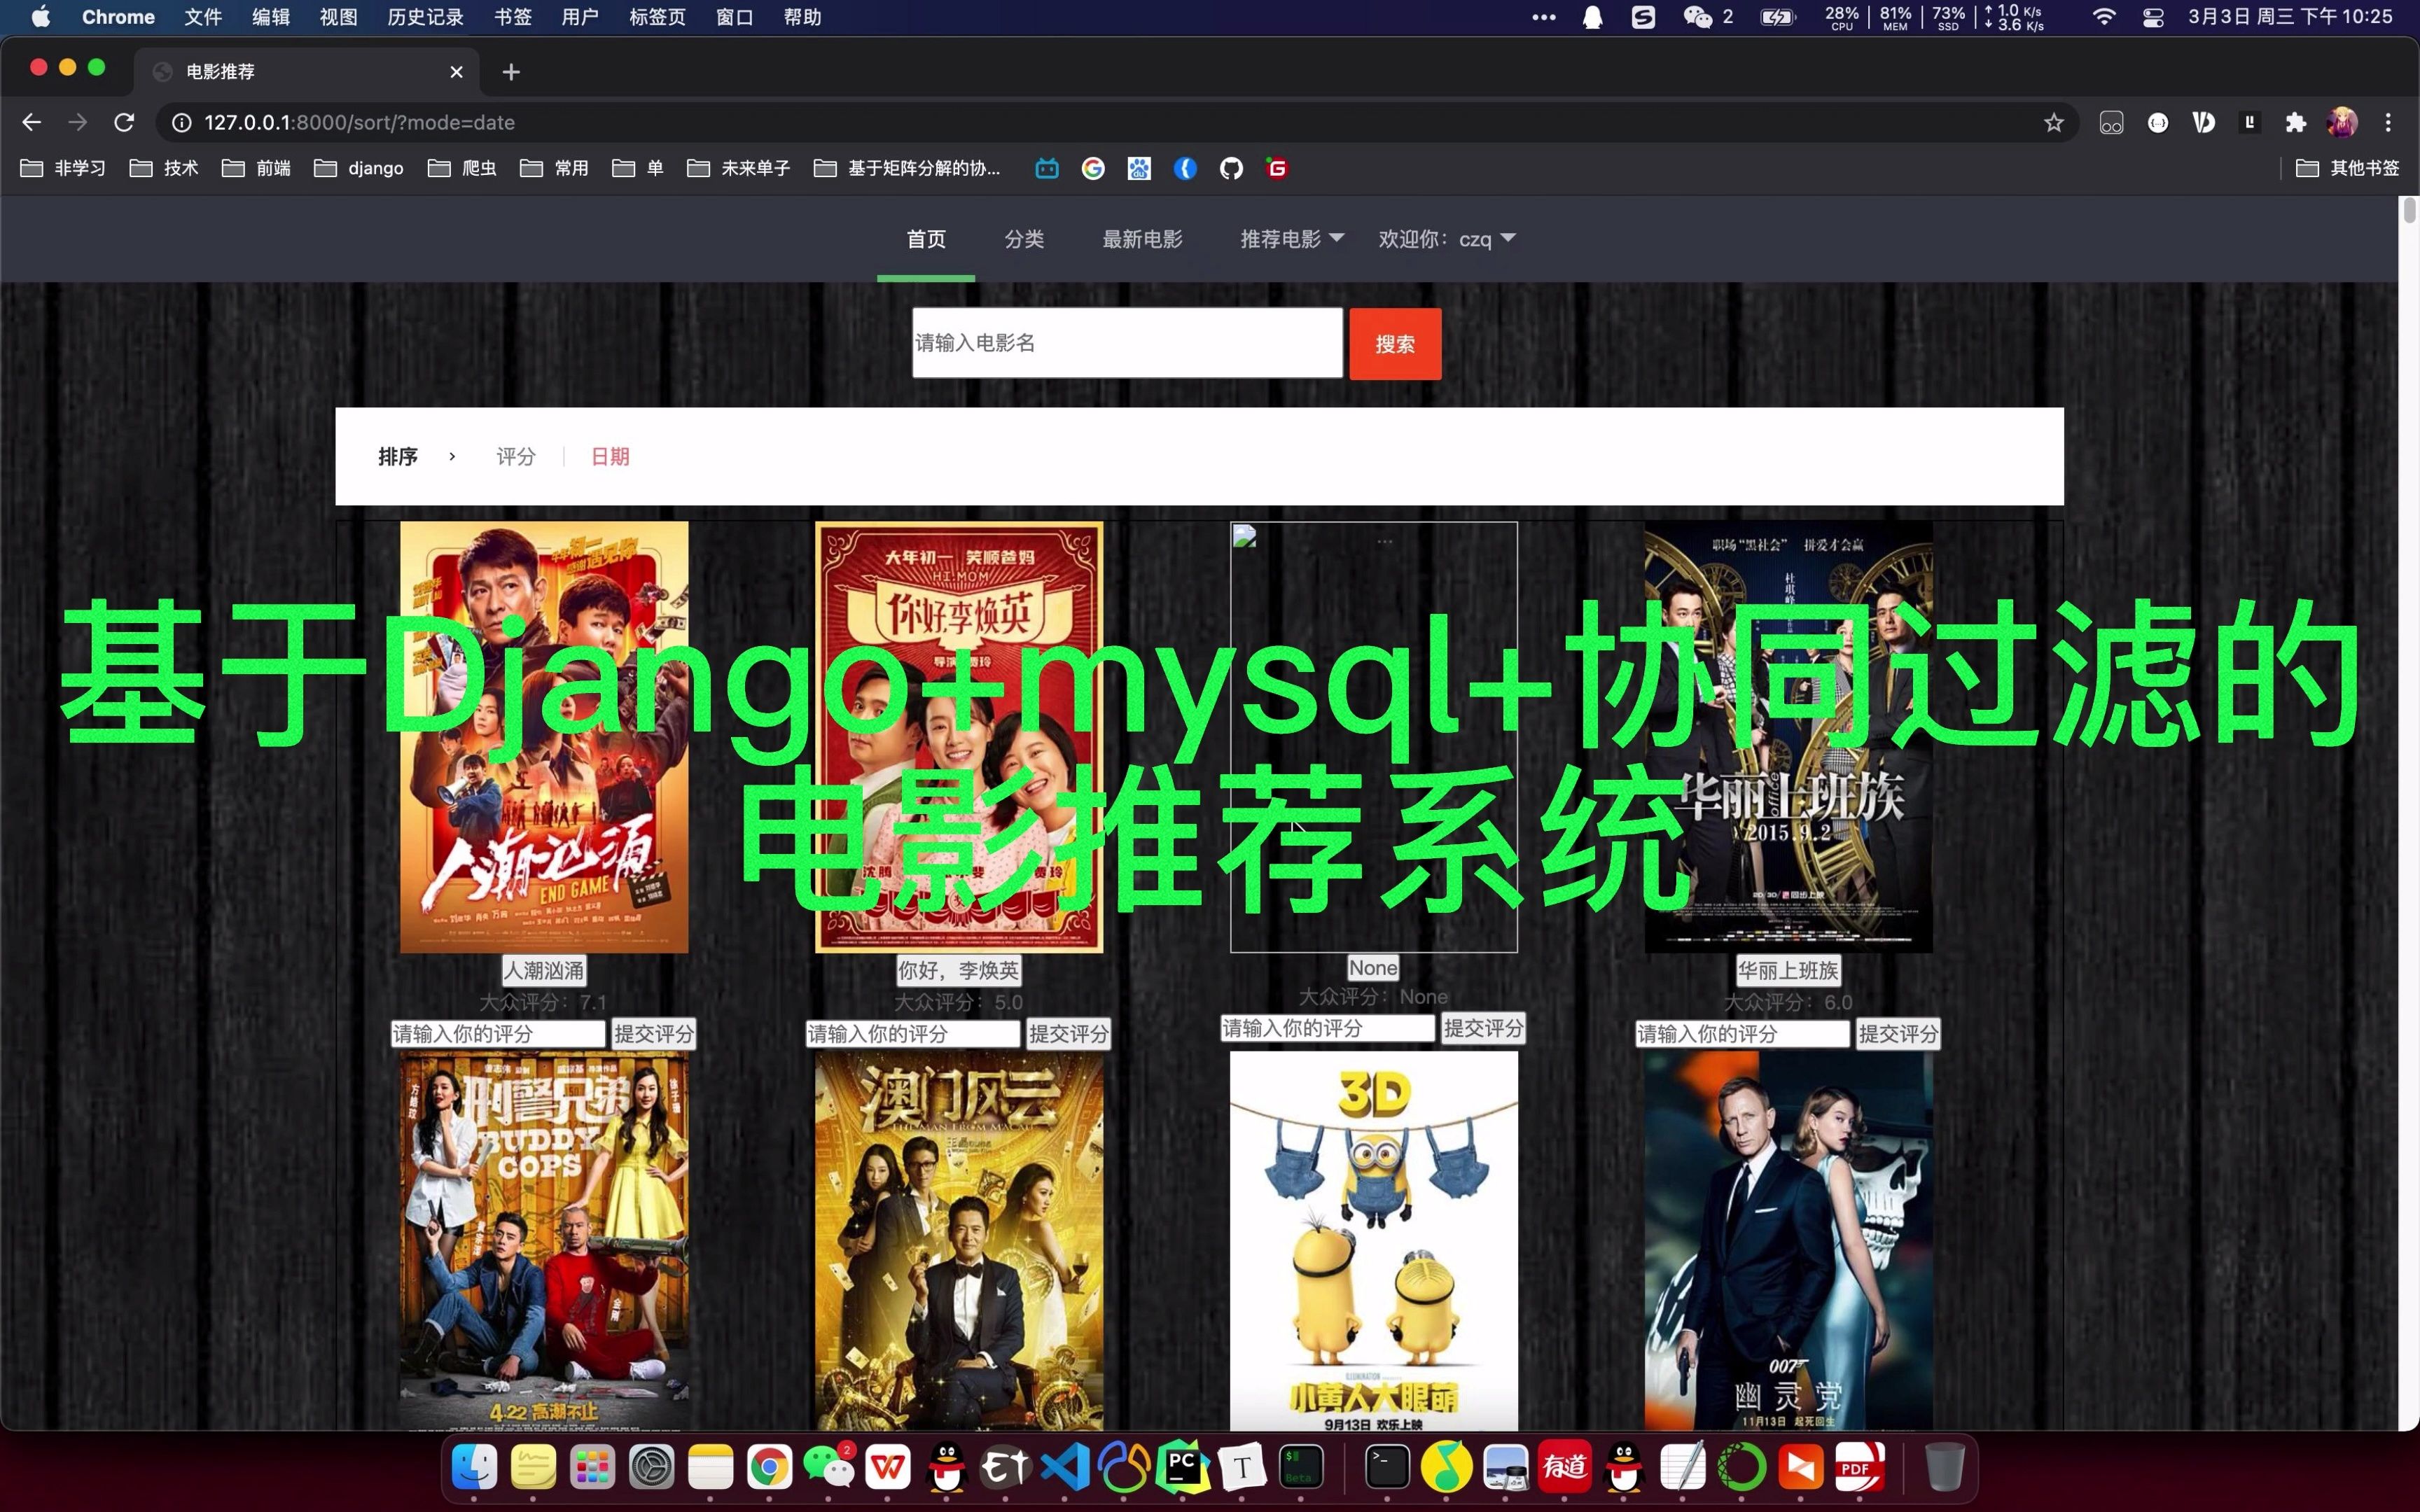The height and width of the screenshot is (1512, 2420).
Task: Expand the 其他书签 folder
Action: click(2347, 168)
